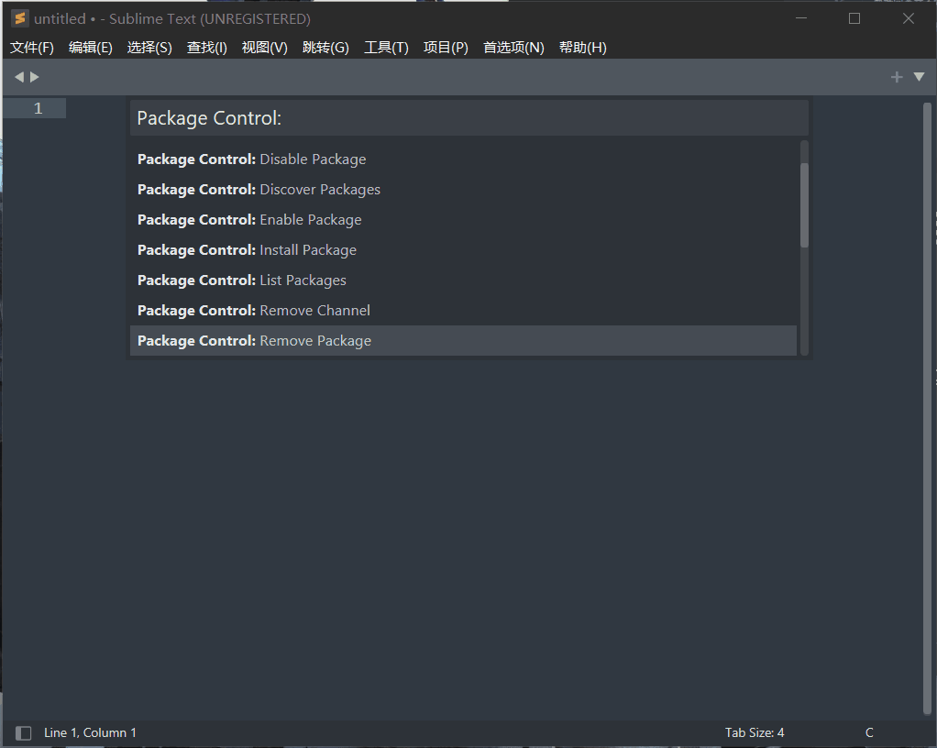The image size is (937, 748).
Task: Minimize the Sublime Text window
Action: tap(801, 18)
